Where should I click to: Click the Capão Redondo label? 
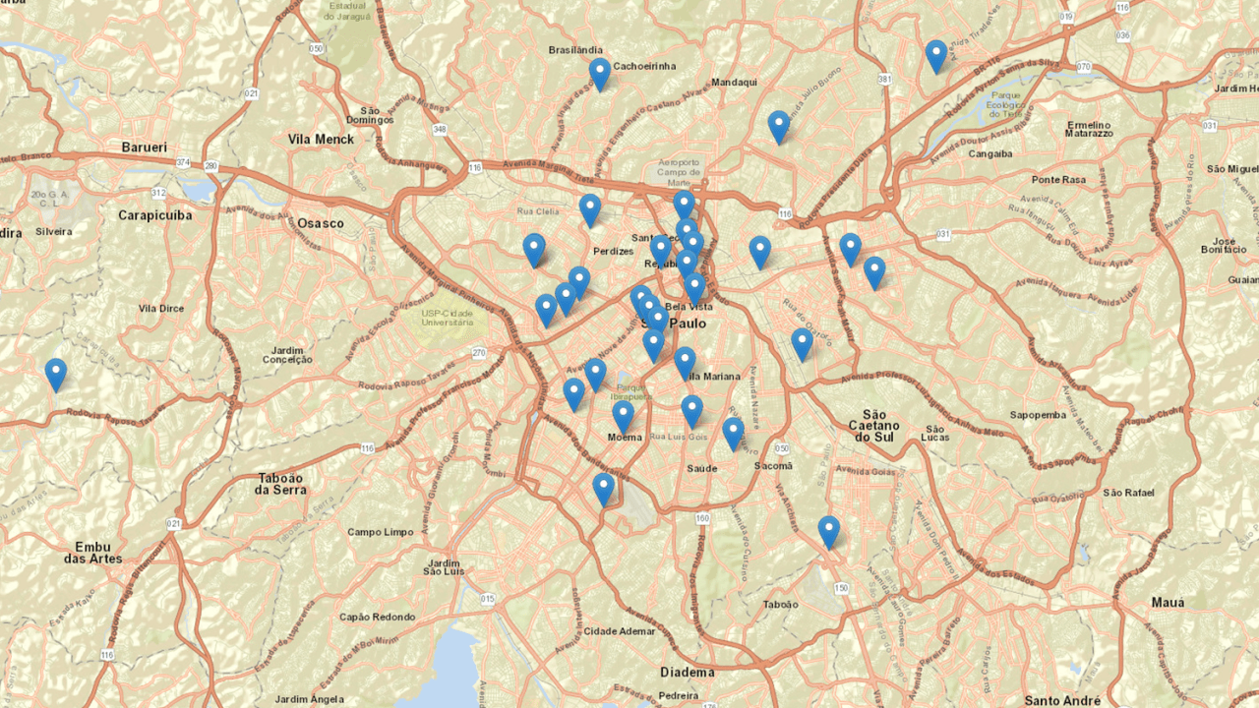377,617
